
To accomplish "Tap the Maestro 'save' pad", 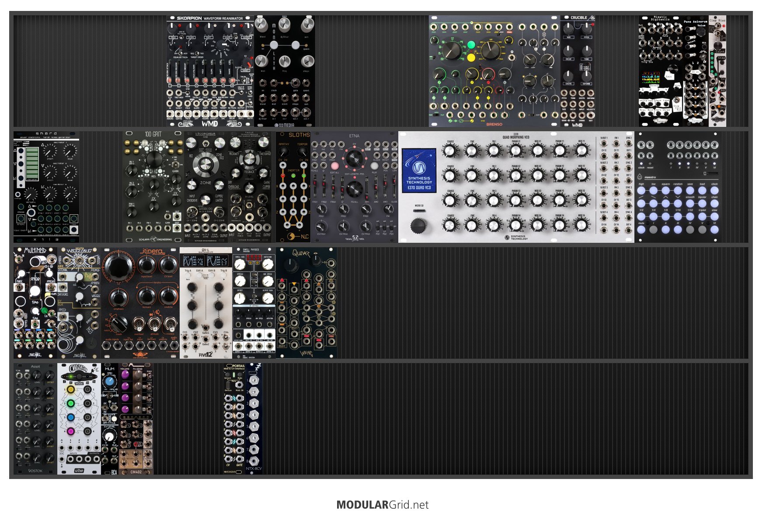I will tap(690, 190).
